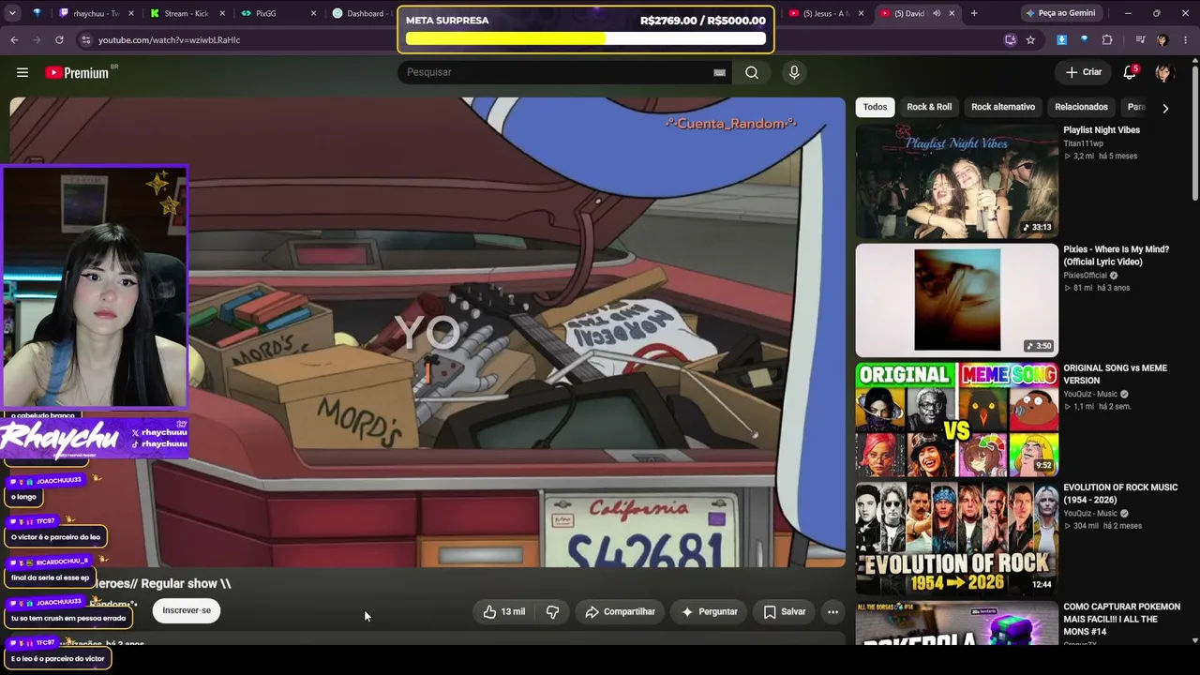
Task: Switch to the Jesus YouTube tab
Action: [825, 13]
